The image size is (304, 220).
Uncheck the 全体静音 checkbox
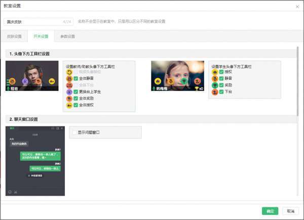[76, 78]
